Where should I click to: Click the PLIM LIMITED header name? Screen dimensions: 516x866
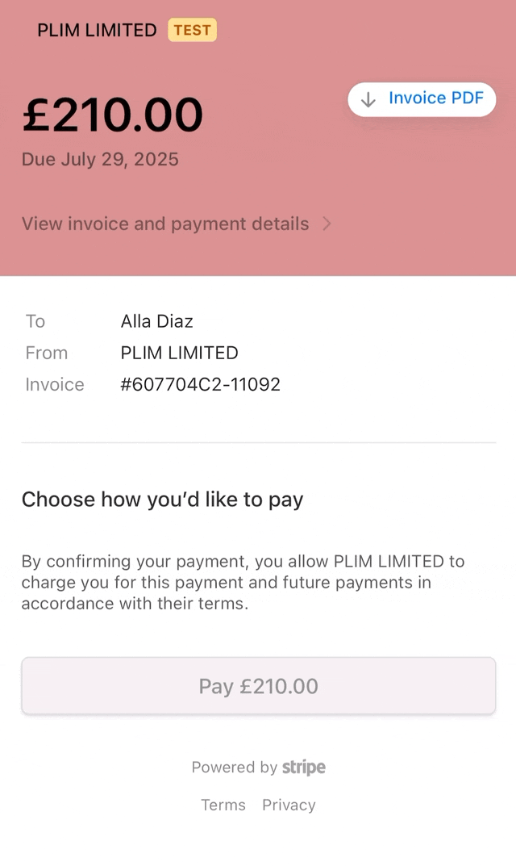pos(97,30)
